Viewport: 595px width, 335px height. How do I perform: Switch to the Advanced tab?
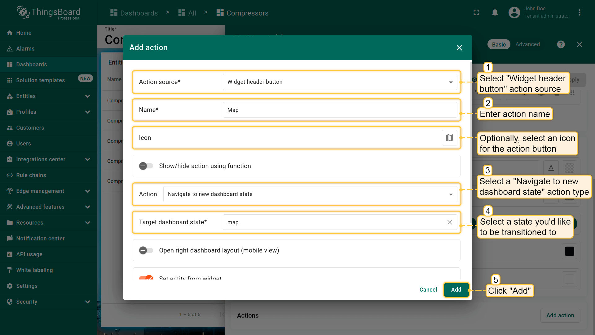tap(527, 44)
